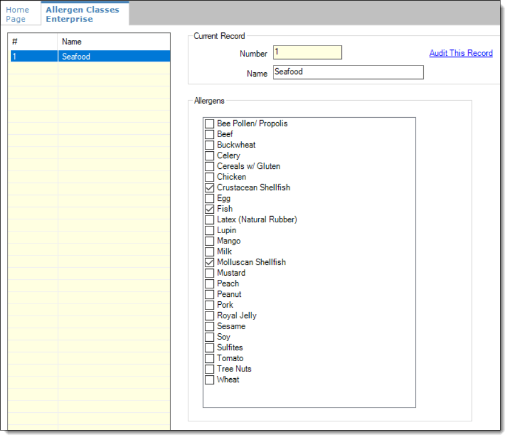Check the Royal Jelly checkbox
The image size is (509, 439).
pos(209,316)
